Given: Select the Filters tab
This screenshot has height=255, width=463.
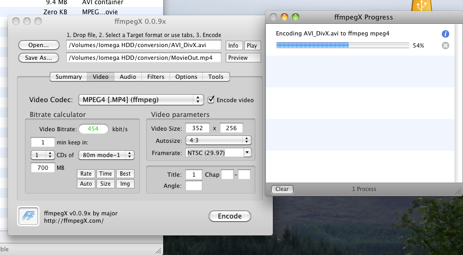Looking at the screenshot, I should pos(156,77).
